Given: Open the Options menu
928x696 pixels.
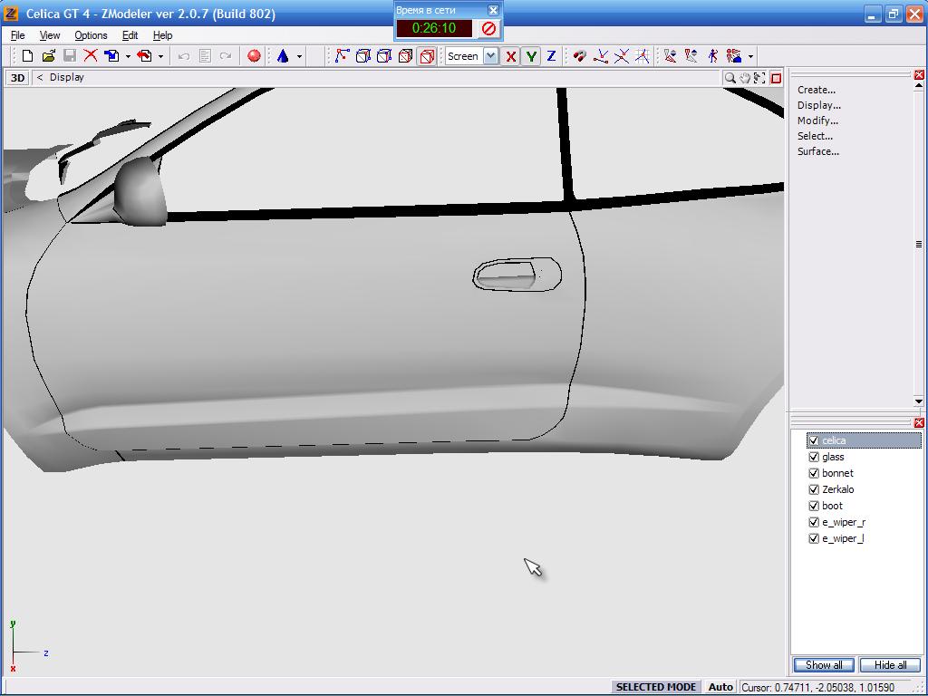Looking at the screenshot, I should 91,35.
